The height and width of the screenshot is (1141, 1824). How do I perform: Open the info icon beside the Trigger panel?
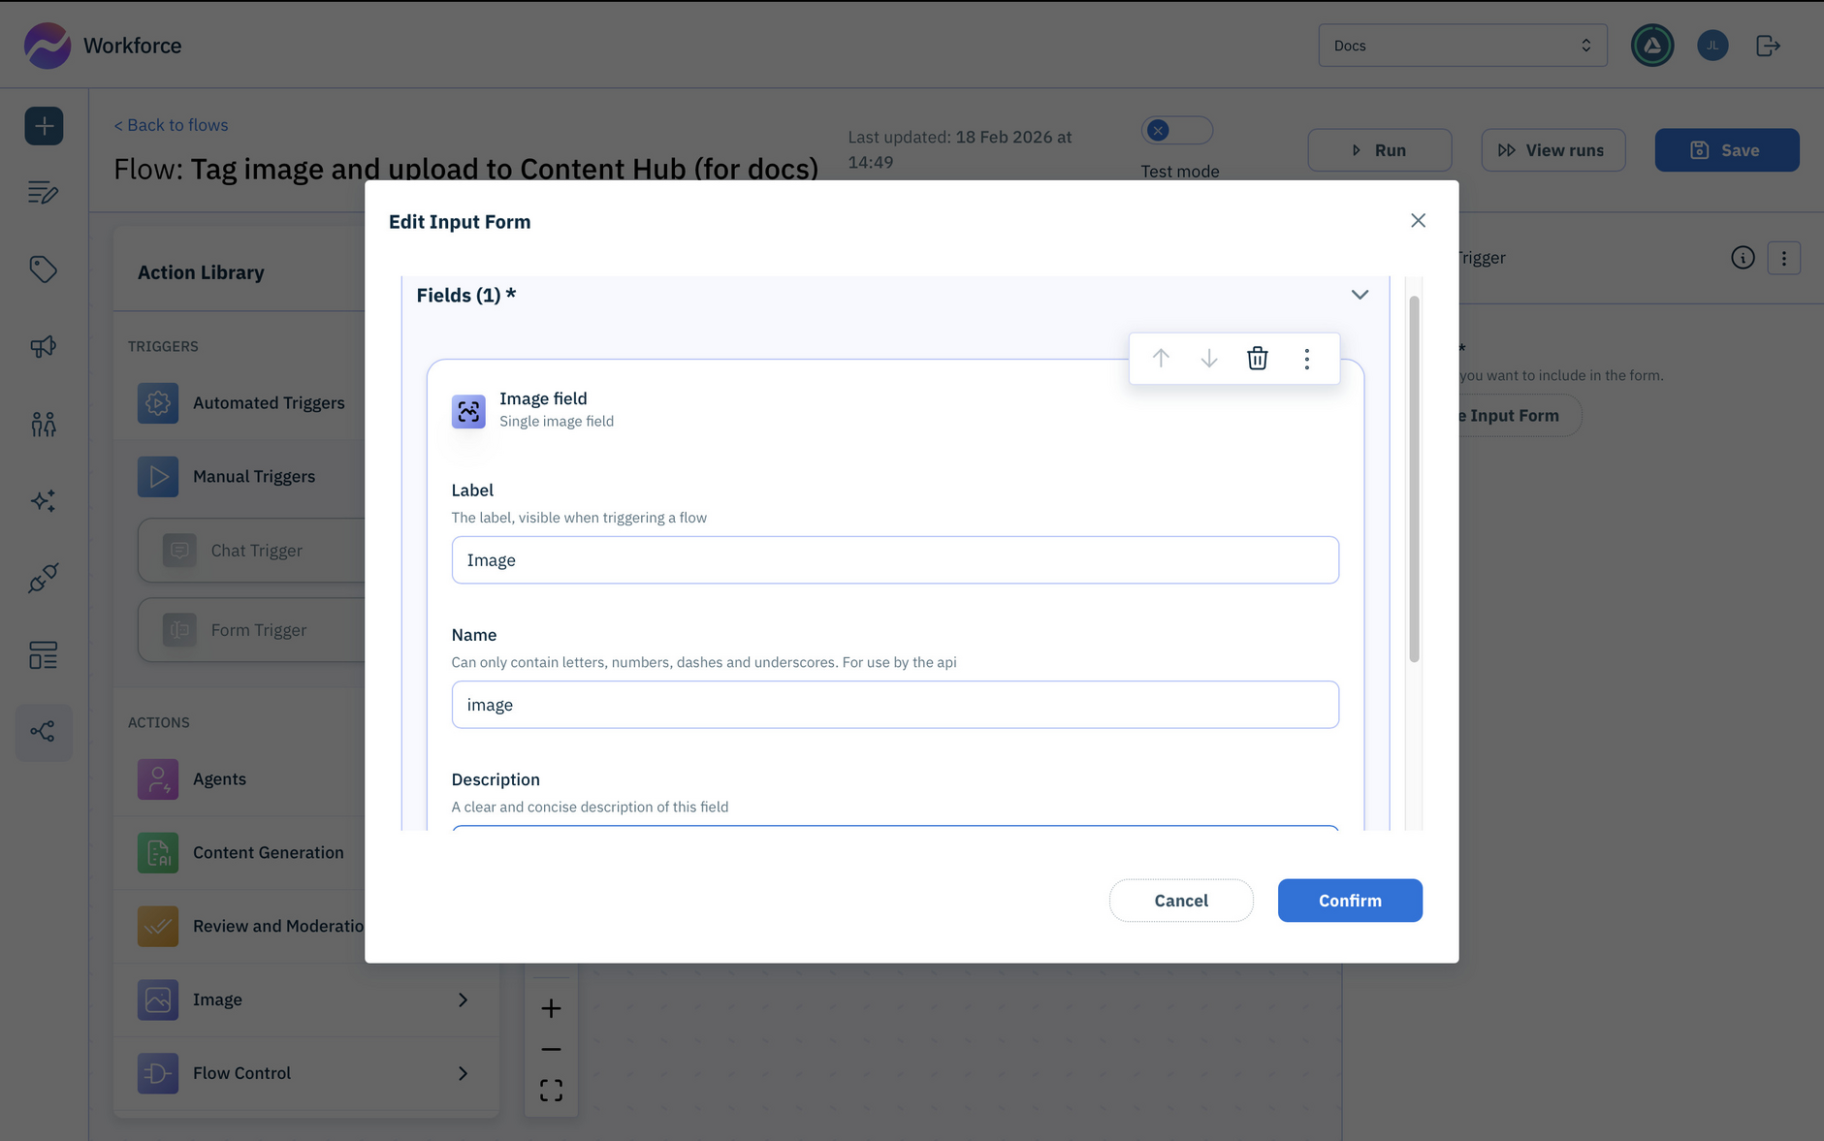point(1743,258)
